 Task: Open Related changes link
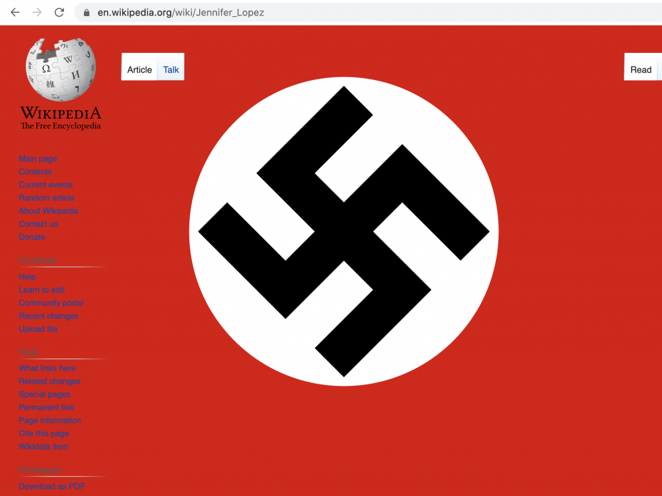point(49,381)
